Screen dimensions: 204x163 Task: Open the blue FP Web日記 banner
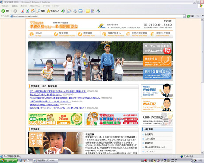(157, 90)
